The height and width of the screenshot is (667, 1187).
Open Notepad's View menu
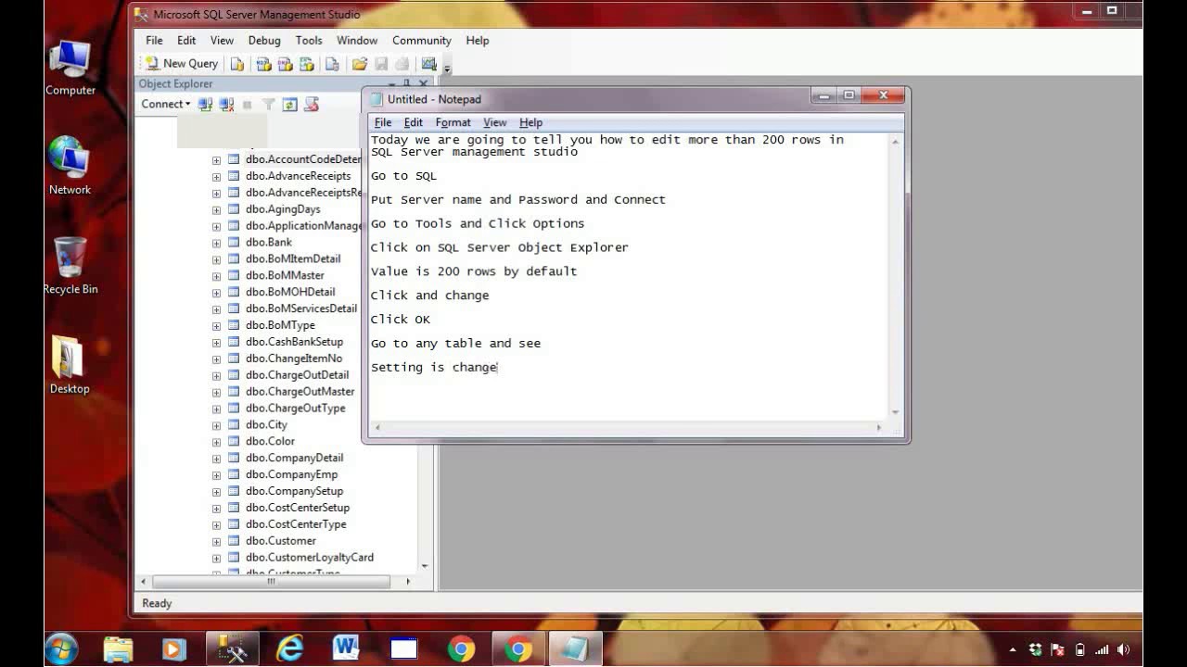tap(495, 122)
